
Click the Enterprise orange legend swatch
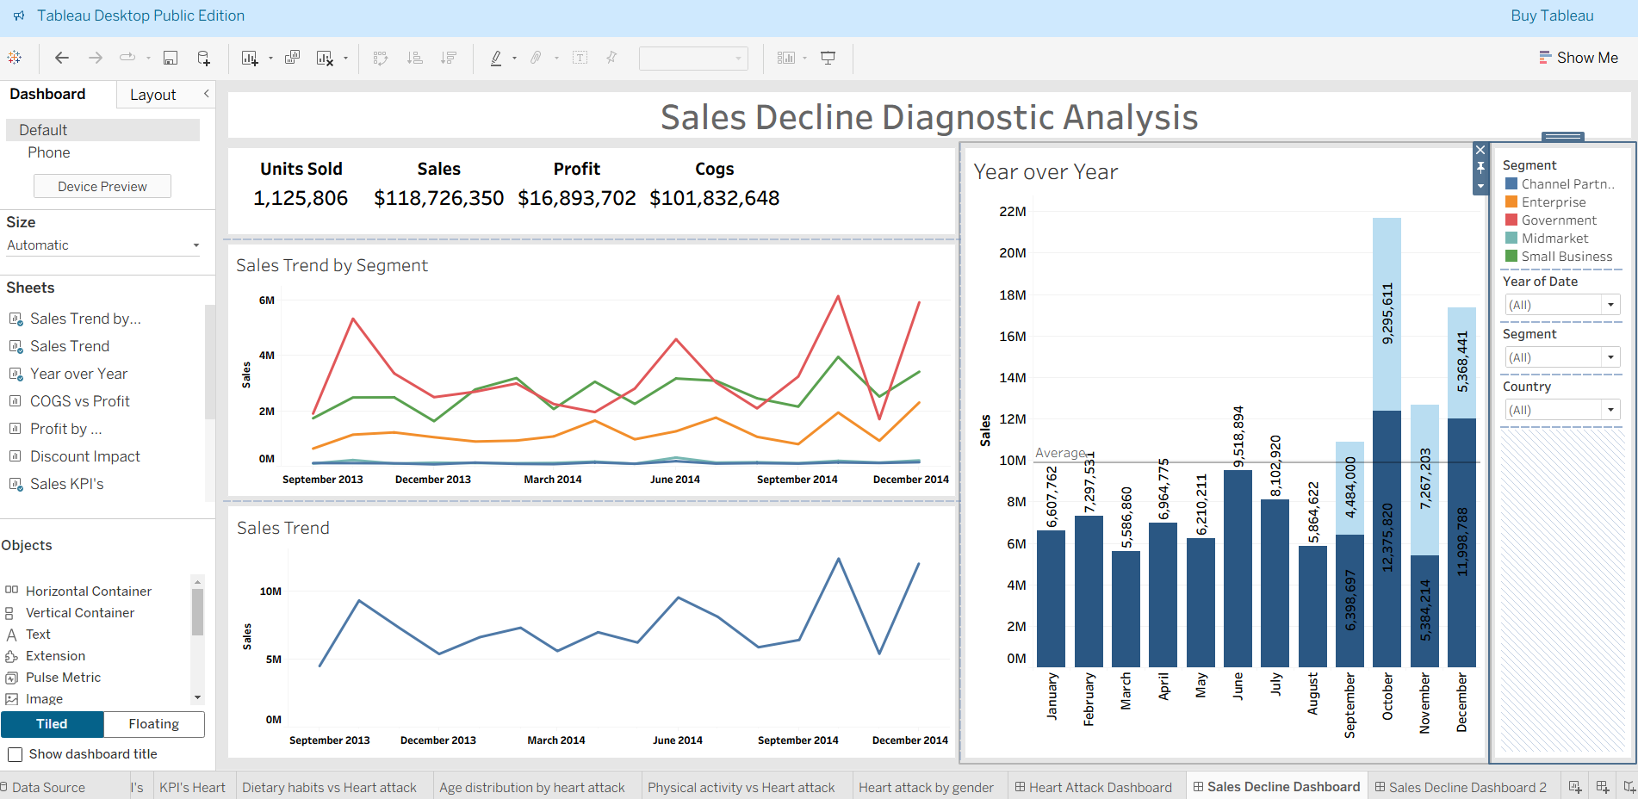point(1511,202)
